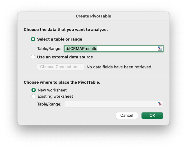
Task: Choose the 'Use an external data source' radio button
Action: (x=33, y=57)
